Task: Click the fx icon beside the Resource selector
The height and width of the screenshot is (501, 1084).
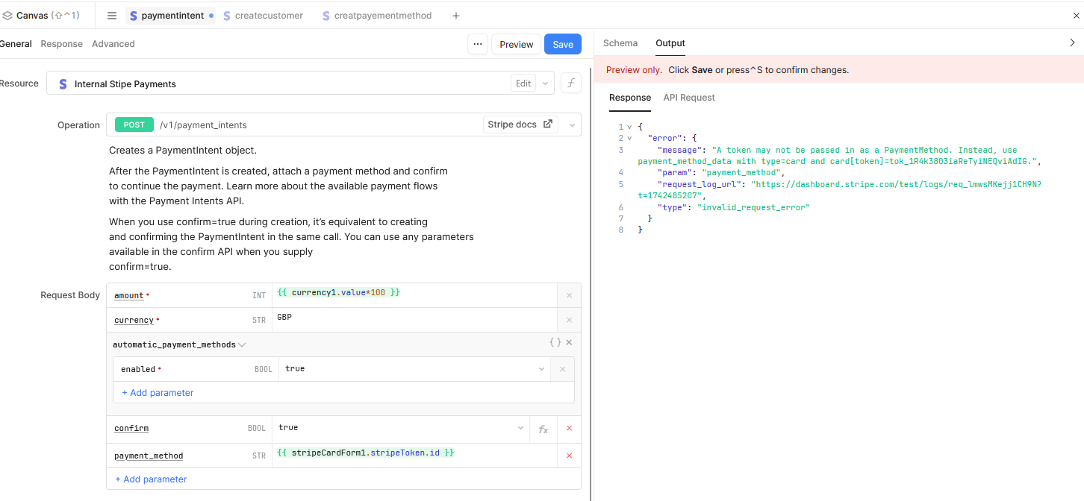Action: click(x=571, y=83)
